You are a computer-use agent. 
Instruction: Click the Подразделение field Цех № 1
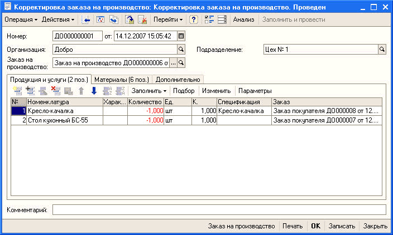click(x=321, y=50)
